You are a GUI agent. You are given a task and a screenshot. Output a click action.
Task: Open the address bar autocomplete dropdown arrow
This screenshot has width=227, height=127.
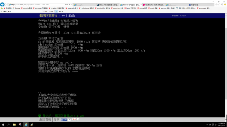click(x=67, y=5)
